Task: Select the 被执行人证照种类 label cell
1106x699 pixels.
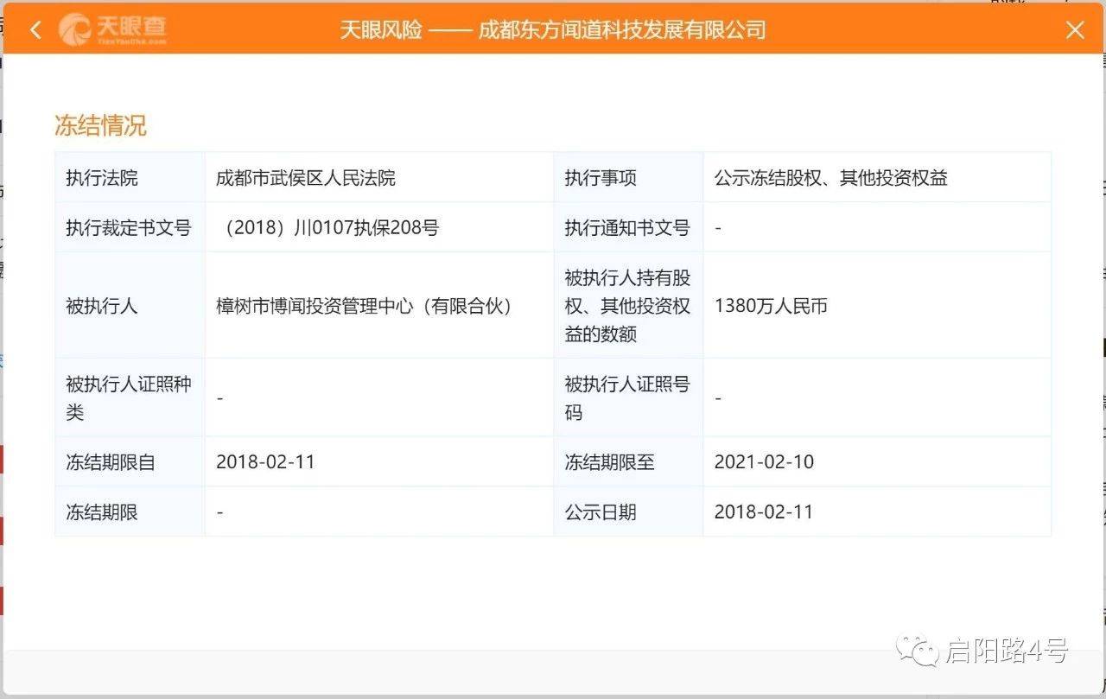Action: 130,397
